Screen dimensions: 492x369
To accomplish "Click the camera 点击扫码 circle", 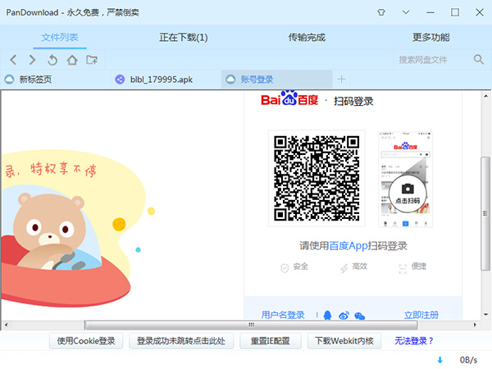I will point(408,193).
